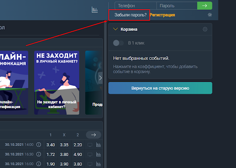
Task: Open Корзина settings gear icon
Action: (205, 29)
